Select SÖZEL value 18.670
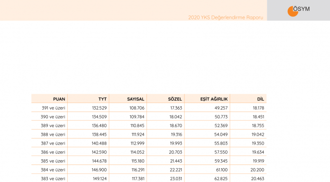330x182 pixels. click(176, 126)
